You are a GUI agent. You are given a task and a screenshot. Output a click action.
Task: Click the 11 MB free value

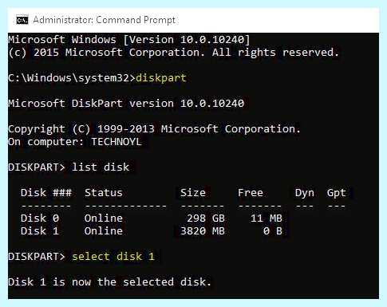click(267, 218)
